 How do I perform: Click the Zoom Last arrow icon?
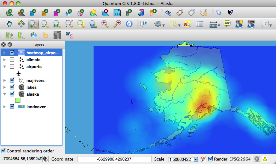105,24
